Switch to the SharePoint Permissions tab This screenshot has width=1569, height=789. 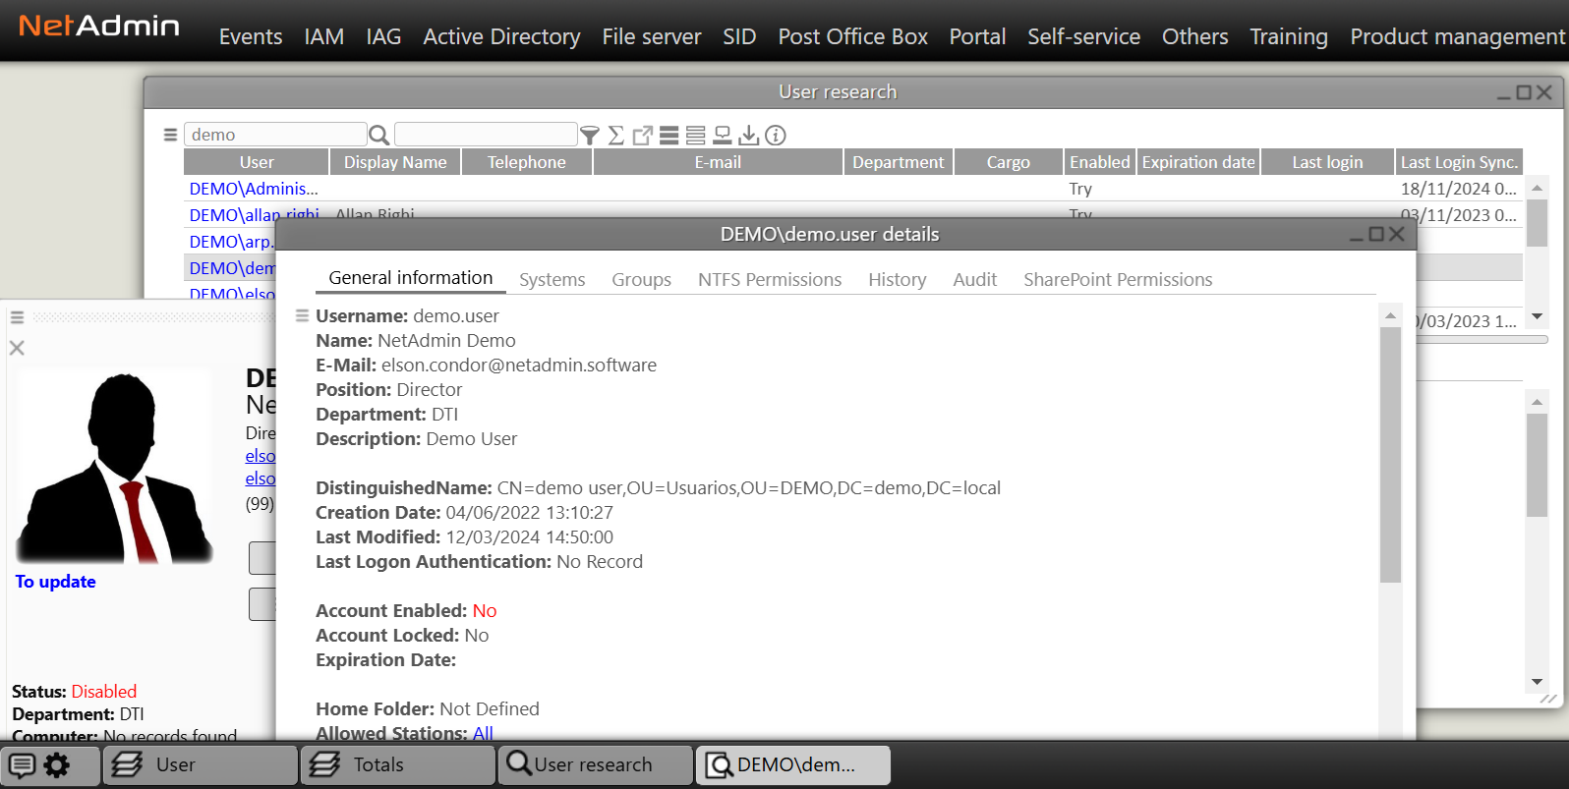[1118, 280]
